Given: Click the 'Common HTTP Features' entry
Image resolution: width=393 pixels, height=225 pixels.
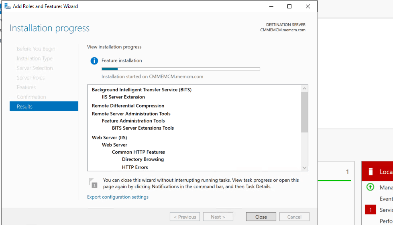Looking at the screenshot, I should [x=138, y=152].
